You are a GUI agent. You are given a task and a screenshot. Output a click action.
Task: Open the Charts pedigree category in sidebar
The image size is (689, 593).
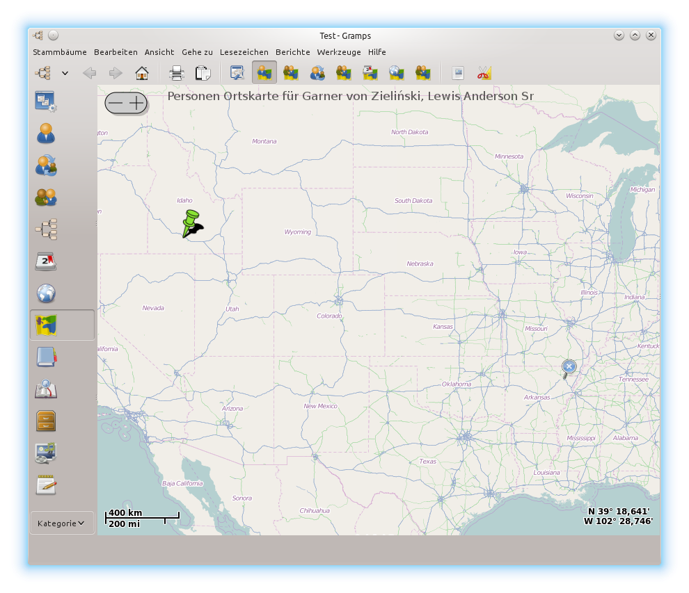(x=46, y=229)
